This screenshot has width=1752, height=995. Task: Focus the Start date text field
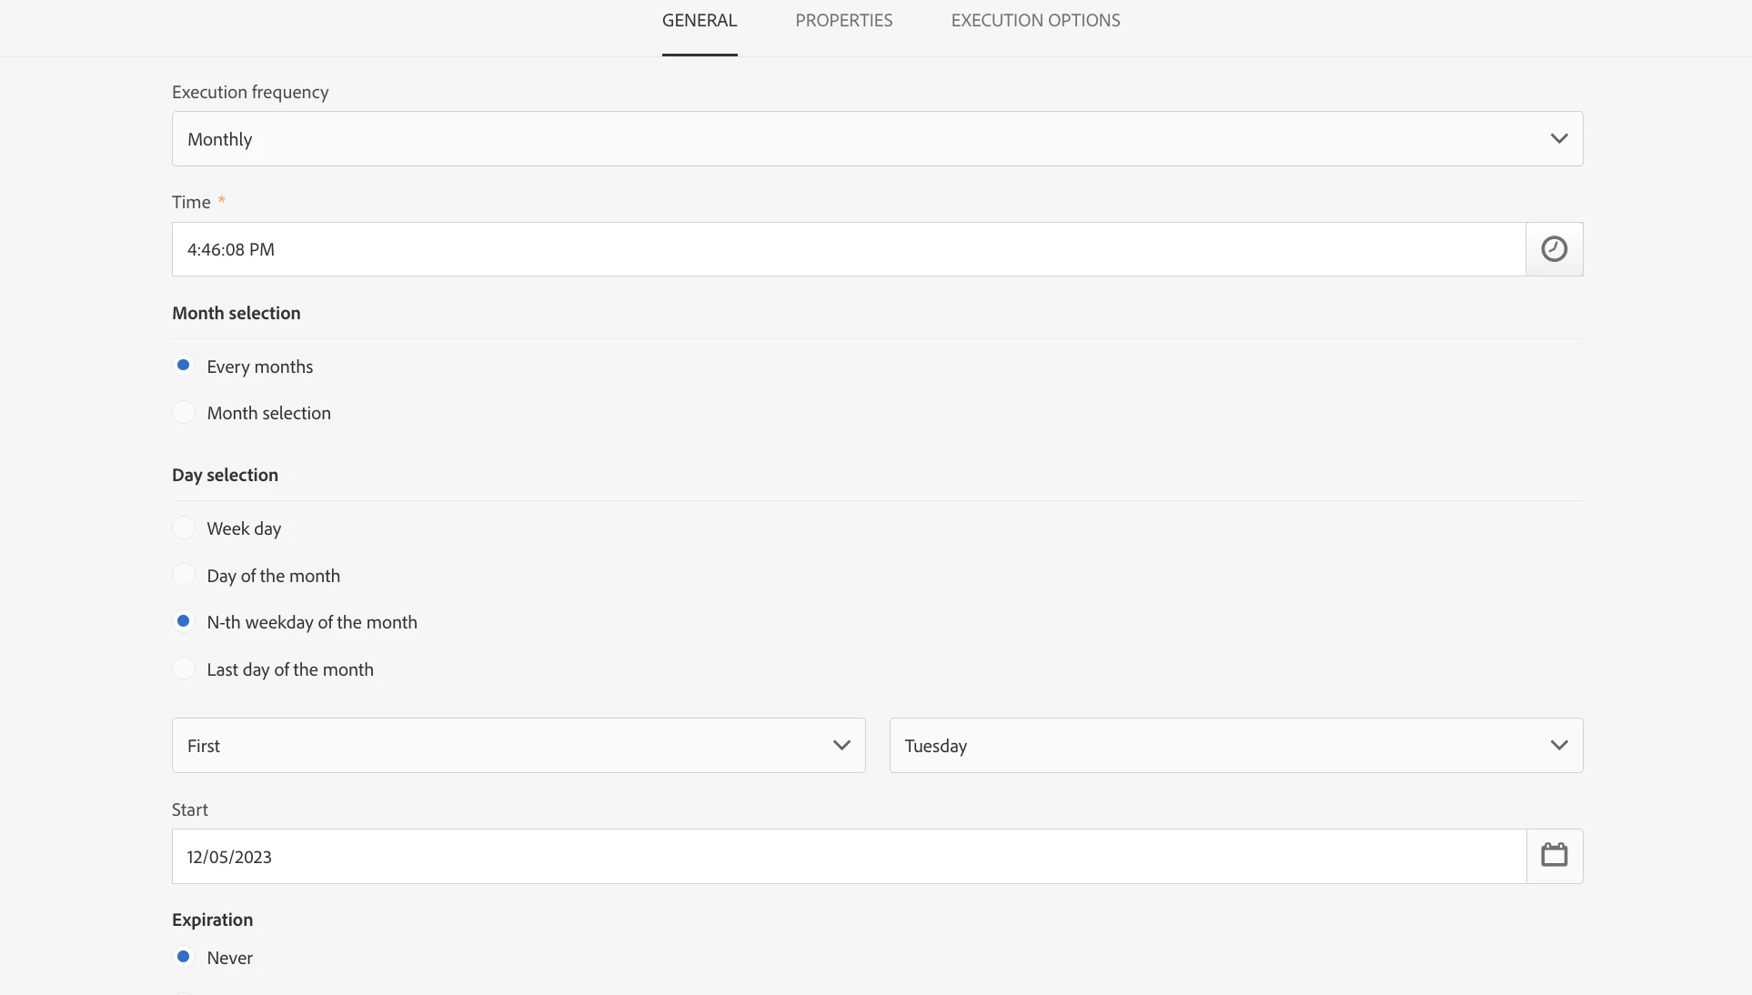846,856
